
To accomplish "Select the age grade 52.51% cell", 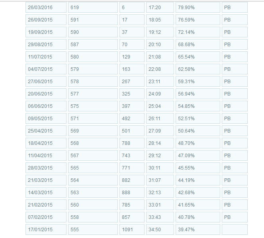I will pos(198,119).
